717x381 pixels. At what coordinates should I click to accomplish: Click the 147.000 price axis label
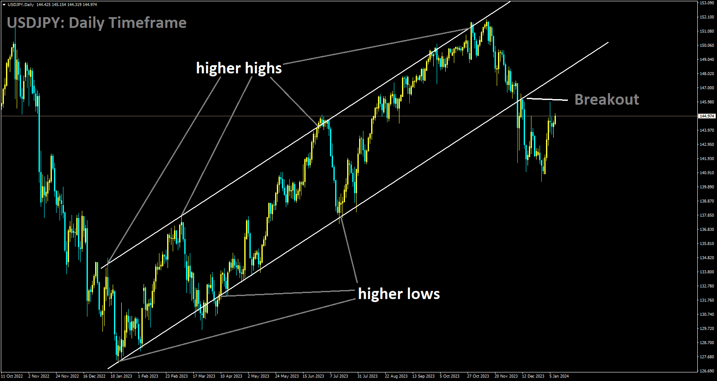coord(707,88)
